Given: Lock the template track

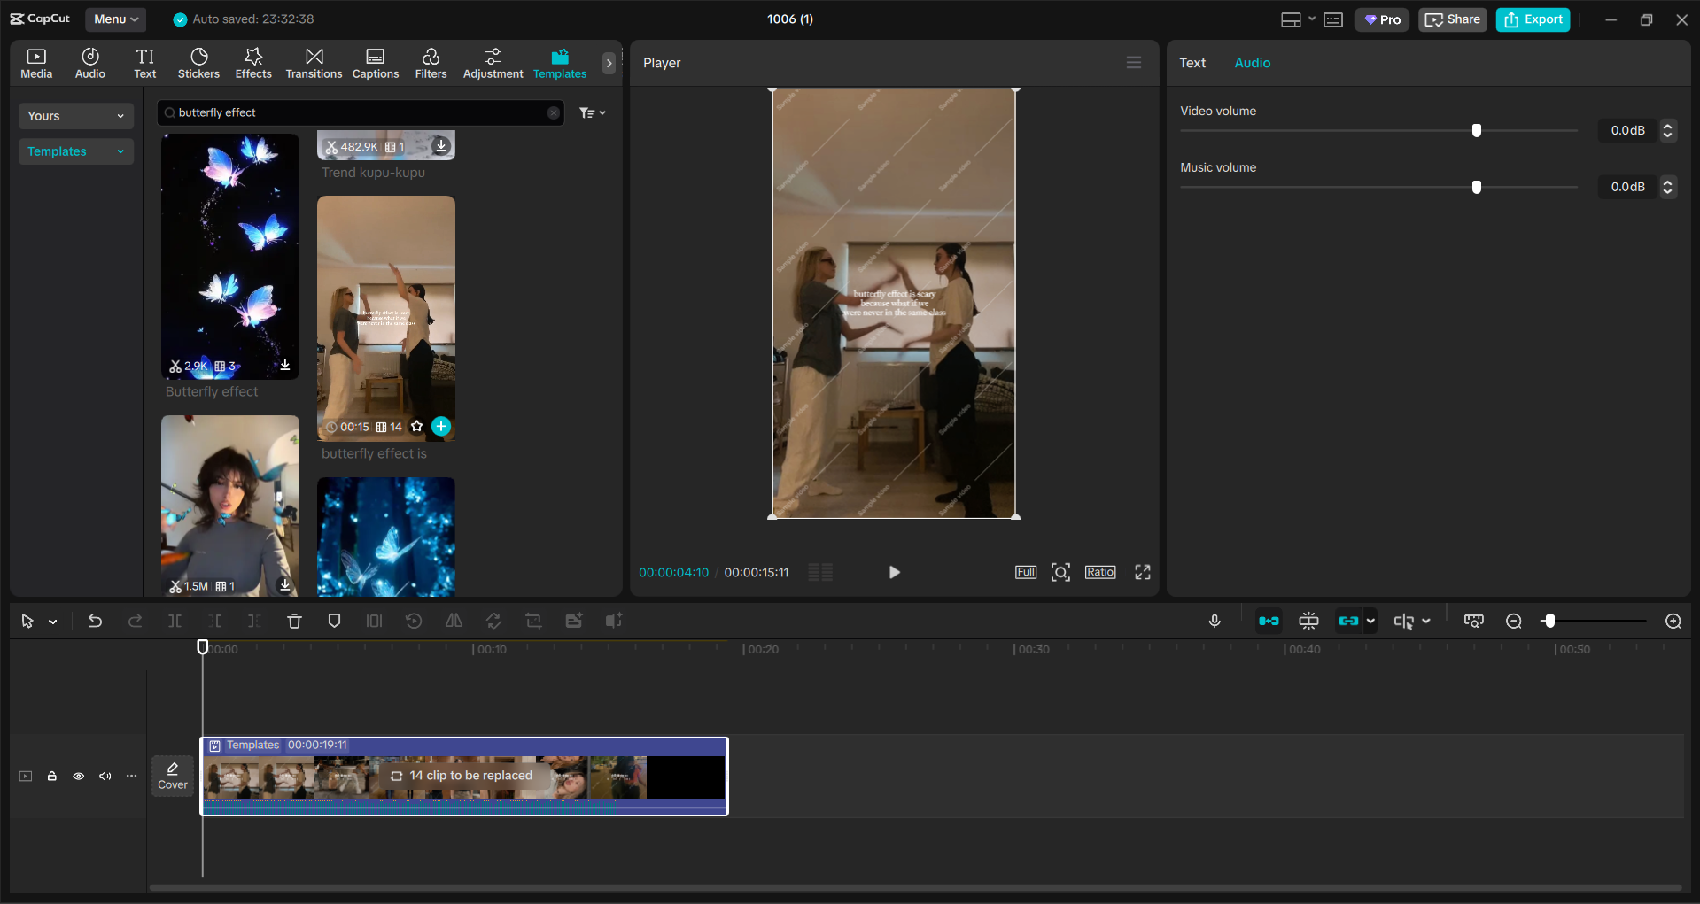Looking at the screenshot, I should point(51,776).
